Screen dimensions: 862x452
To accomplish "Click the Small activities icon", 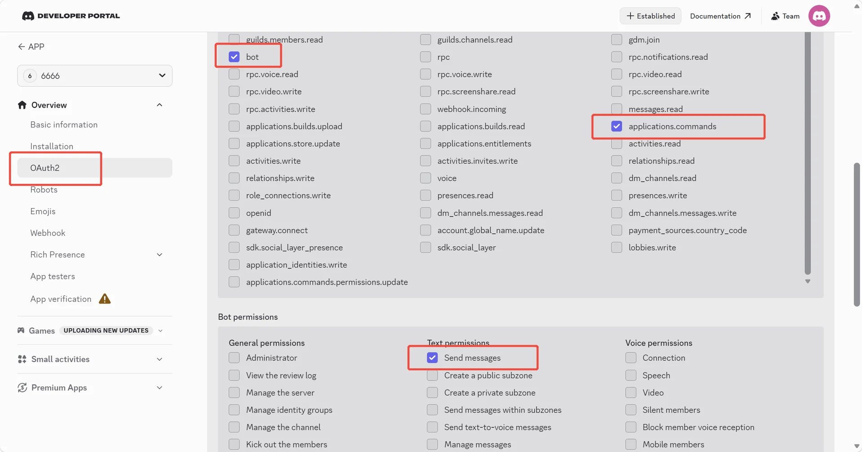I will 22,359.
